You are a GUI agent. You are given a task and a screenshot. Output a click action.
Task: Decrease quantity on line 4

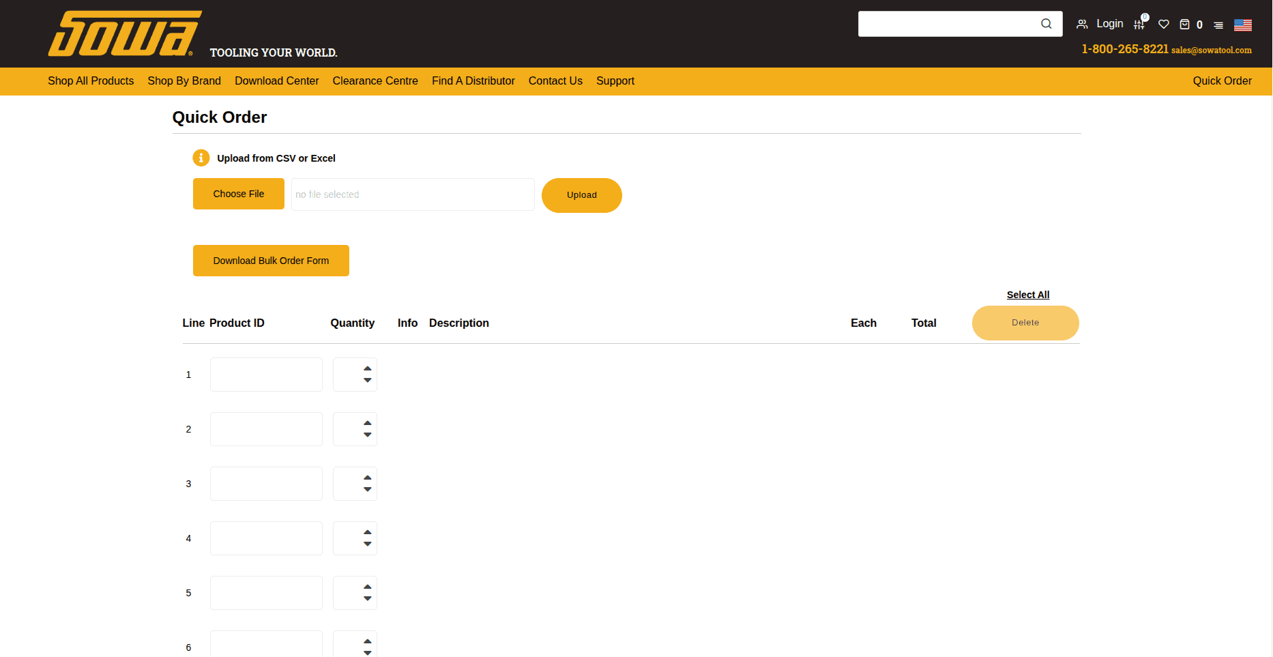coord(368,544)
